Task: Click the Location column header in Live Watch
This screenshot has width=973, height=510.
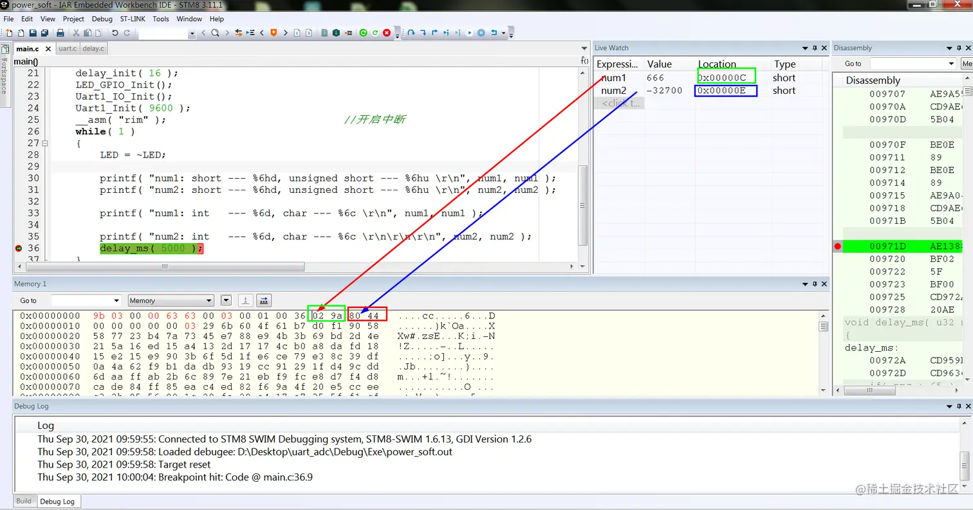Action: (717, 64)
